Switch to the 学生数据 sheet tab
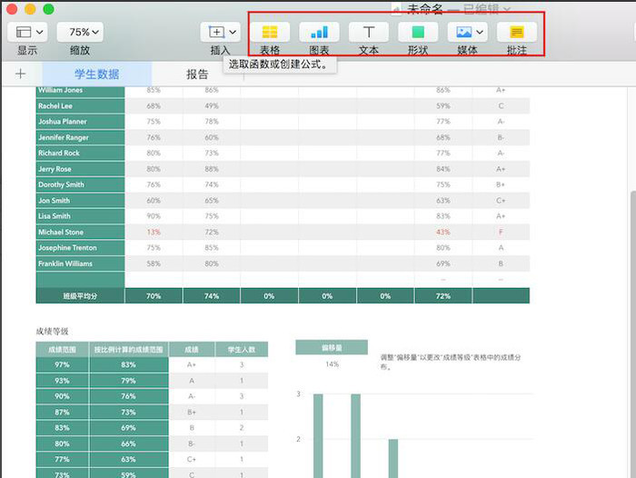 97,75
